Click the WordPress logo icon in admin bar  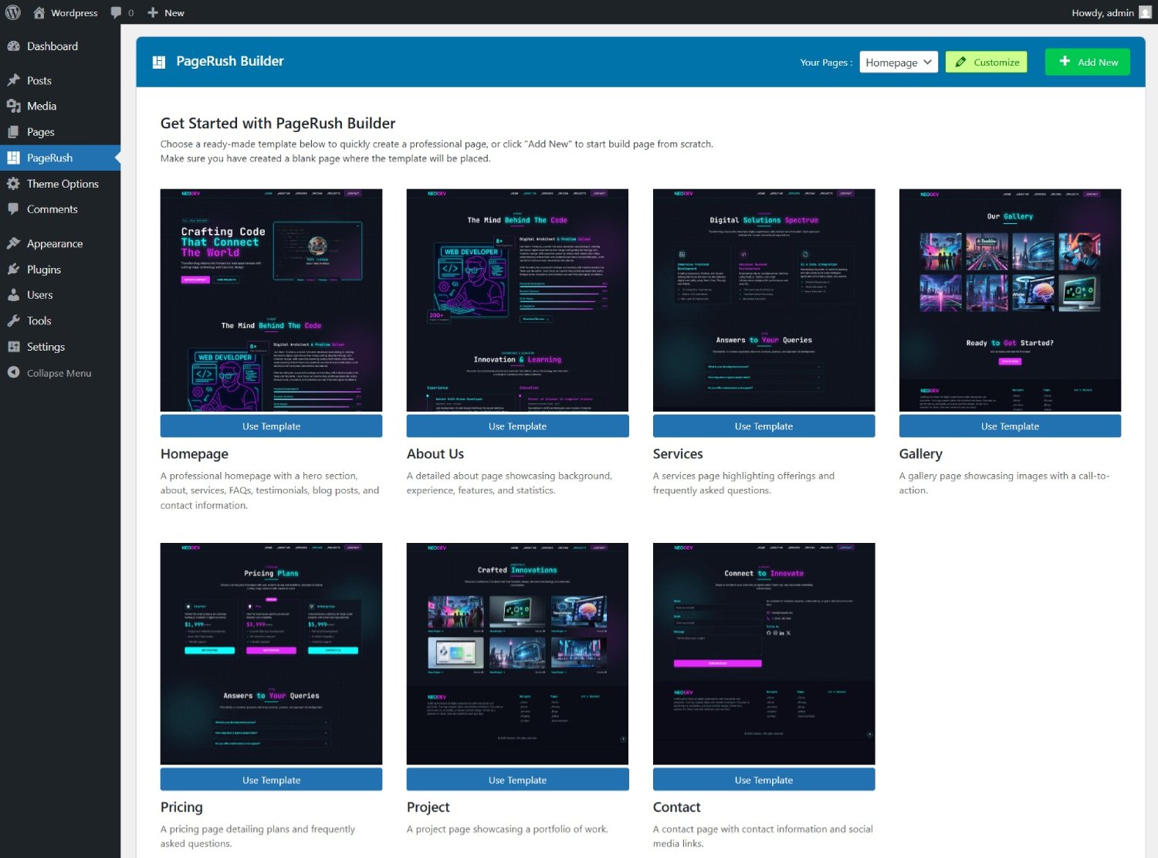pyautogui.click(x=13, y=12)
